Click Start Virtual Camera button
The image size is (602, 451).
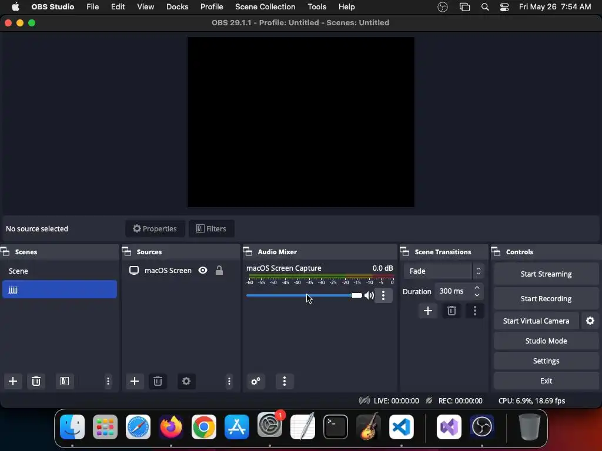point(536,321)
